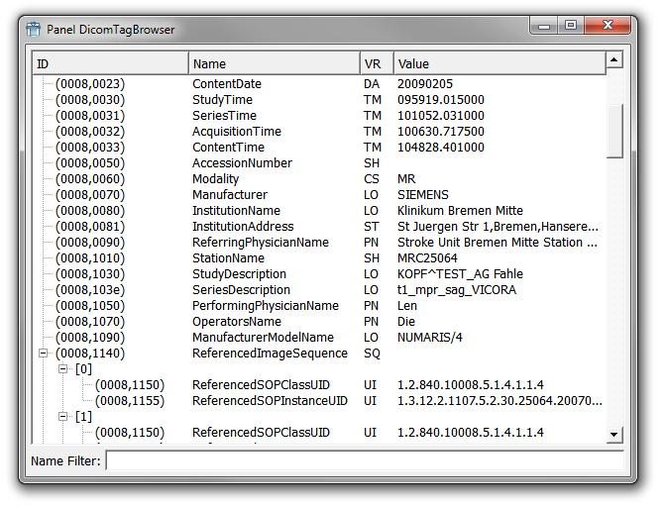Sort by the ID column header

pyautogui.click(x=109, y=64)
